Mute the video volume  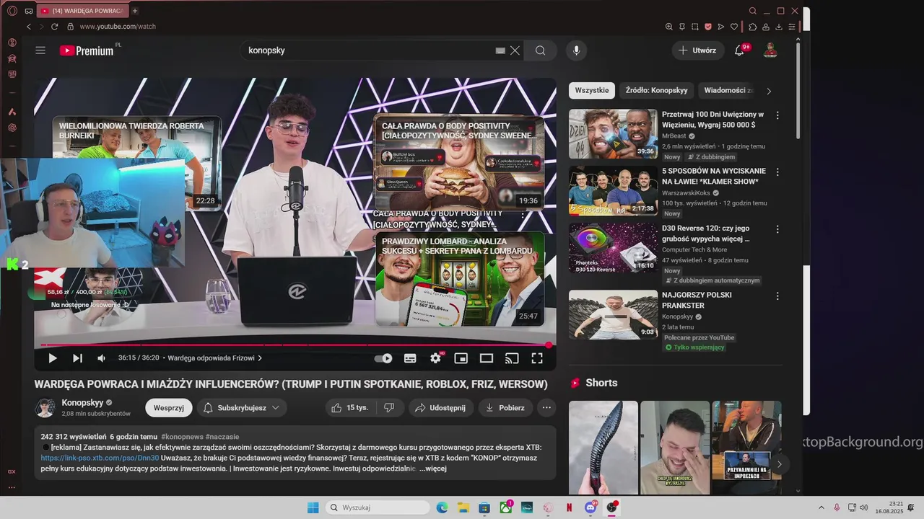tap(102, 358)
